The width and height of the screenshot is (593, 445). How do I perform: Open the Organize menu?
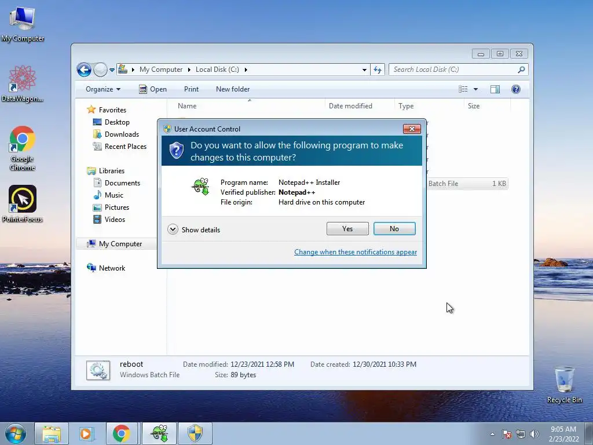[103, 89]
